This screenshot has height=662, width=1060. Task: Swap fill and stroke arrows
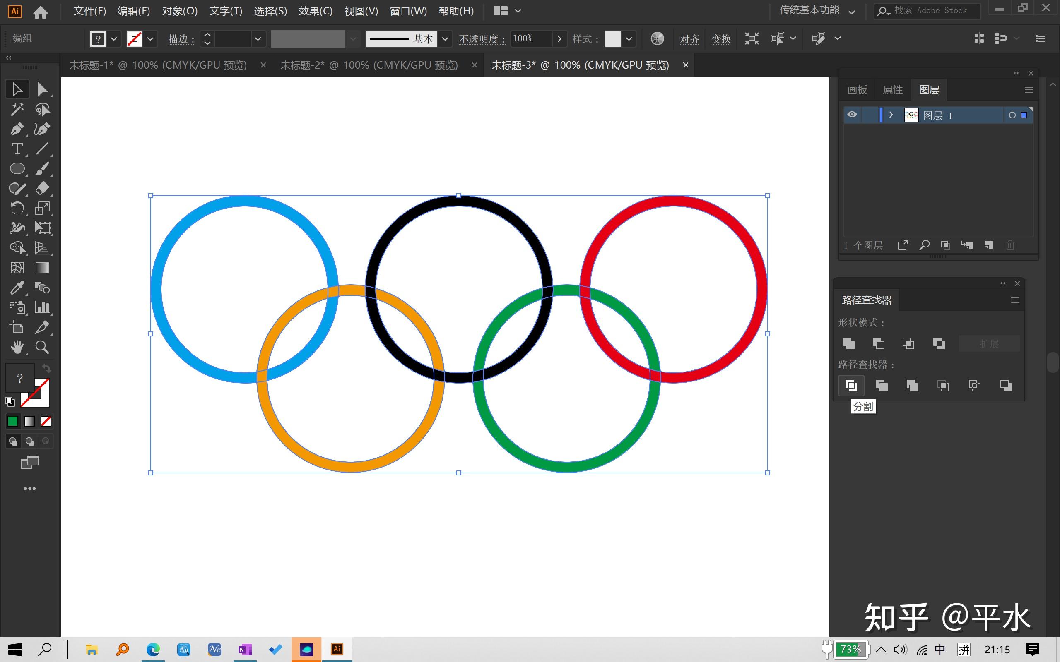pos(46,368)
